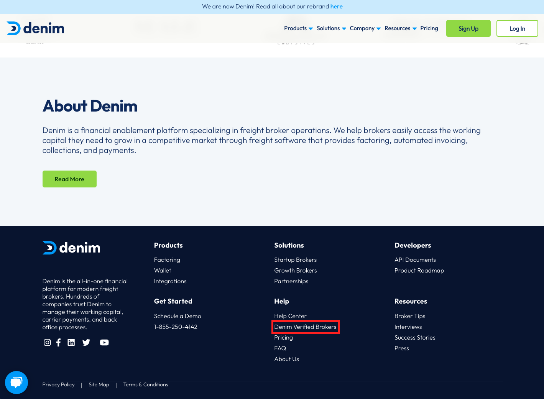Open the Wallet footer link
Screen dimensions: 544x399
tap(163, 271)
